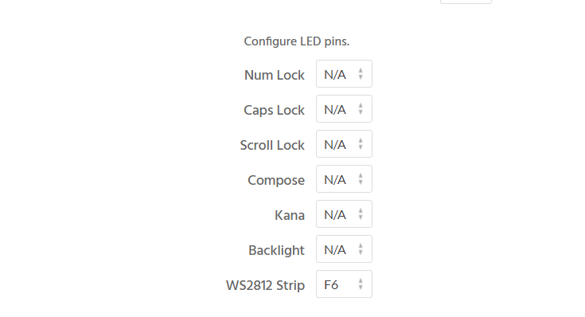The width and height of the screenshot is (585, 317).
Task: Open the WS2812 Strip dropdown showing F6
Action: (344, 284)
